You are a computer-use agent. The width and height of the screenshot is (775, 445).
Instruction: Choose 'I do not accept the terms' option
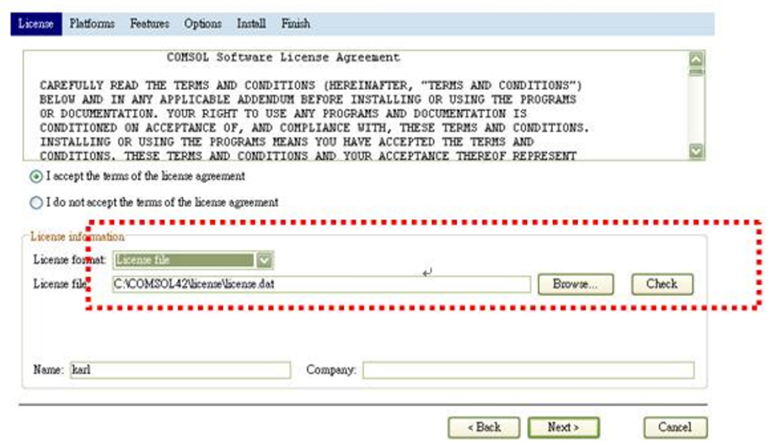(x=36, y=203)
